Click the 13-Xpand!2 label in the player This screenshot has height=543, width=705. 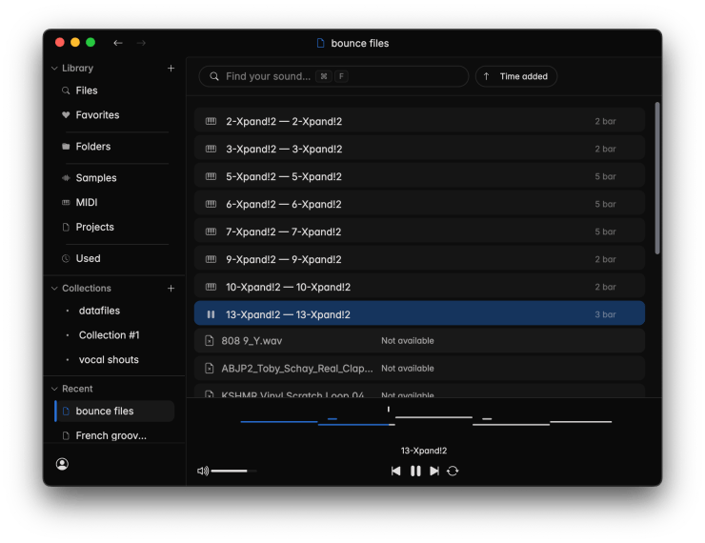click(x=424, y=451)
